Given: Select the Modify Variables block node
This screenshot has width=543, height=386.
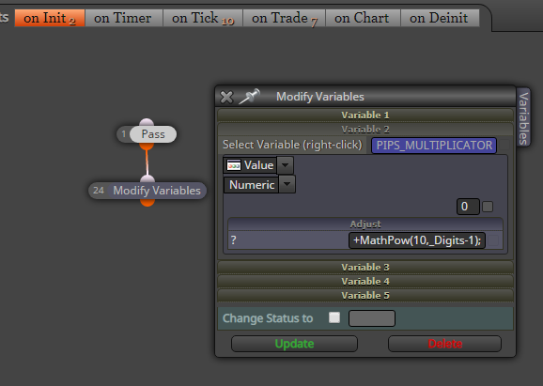Looking at the screenshot, I should (157, 191).
